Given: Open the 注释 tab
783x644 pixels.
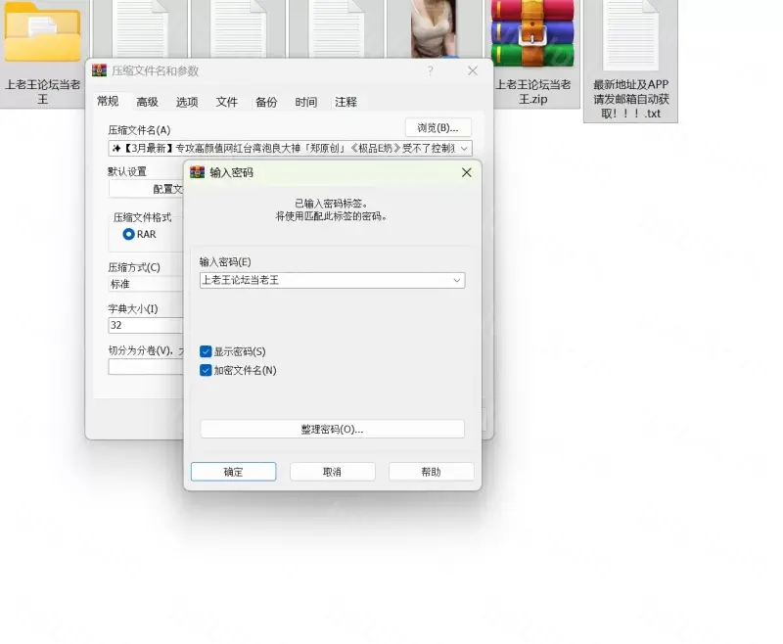Looking at the screenshot, I should (x=345, y=102).
